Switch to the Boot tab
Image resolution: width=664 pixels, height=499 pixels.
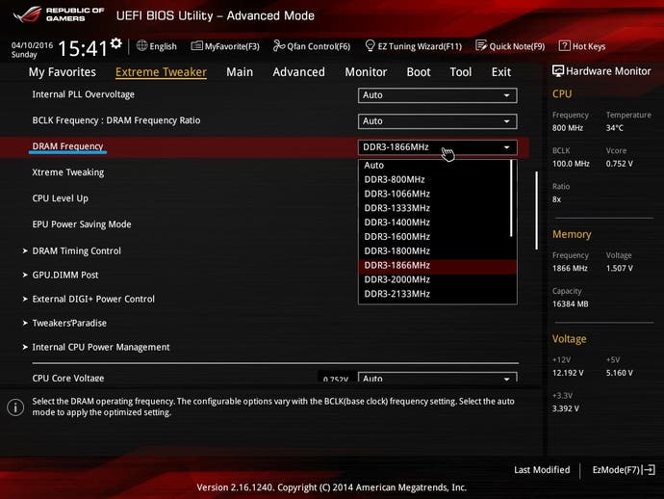[x=419, y=72]
